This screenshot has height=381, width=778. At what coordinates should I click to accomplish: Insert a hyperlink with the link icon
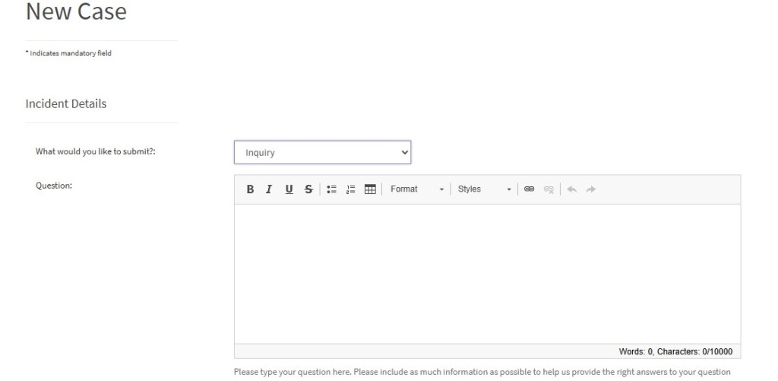pyautogui.click(x=529, y=189)
